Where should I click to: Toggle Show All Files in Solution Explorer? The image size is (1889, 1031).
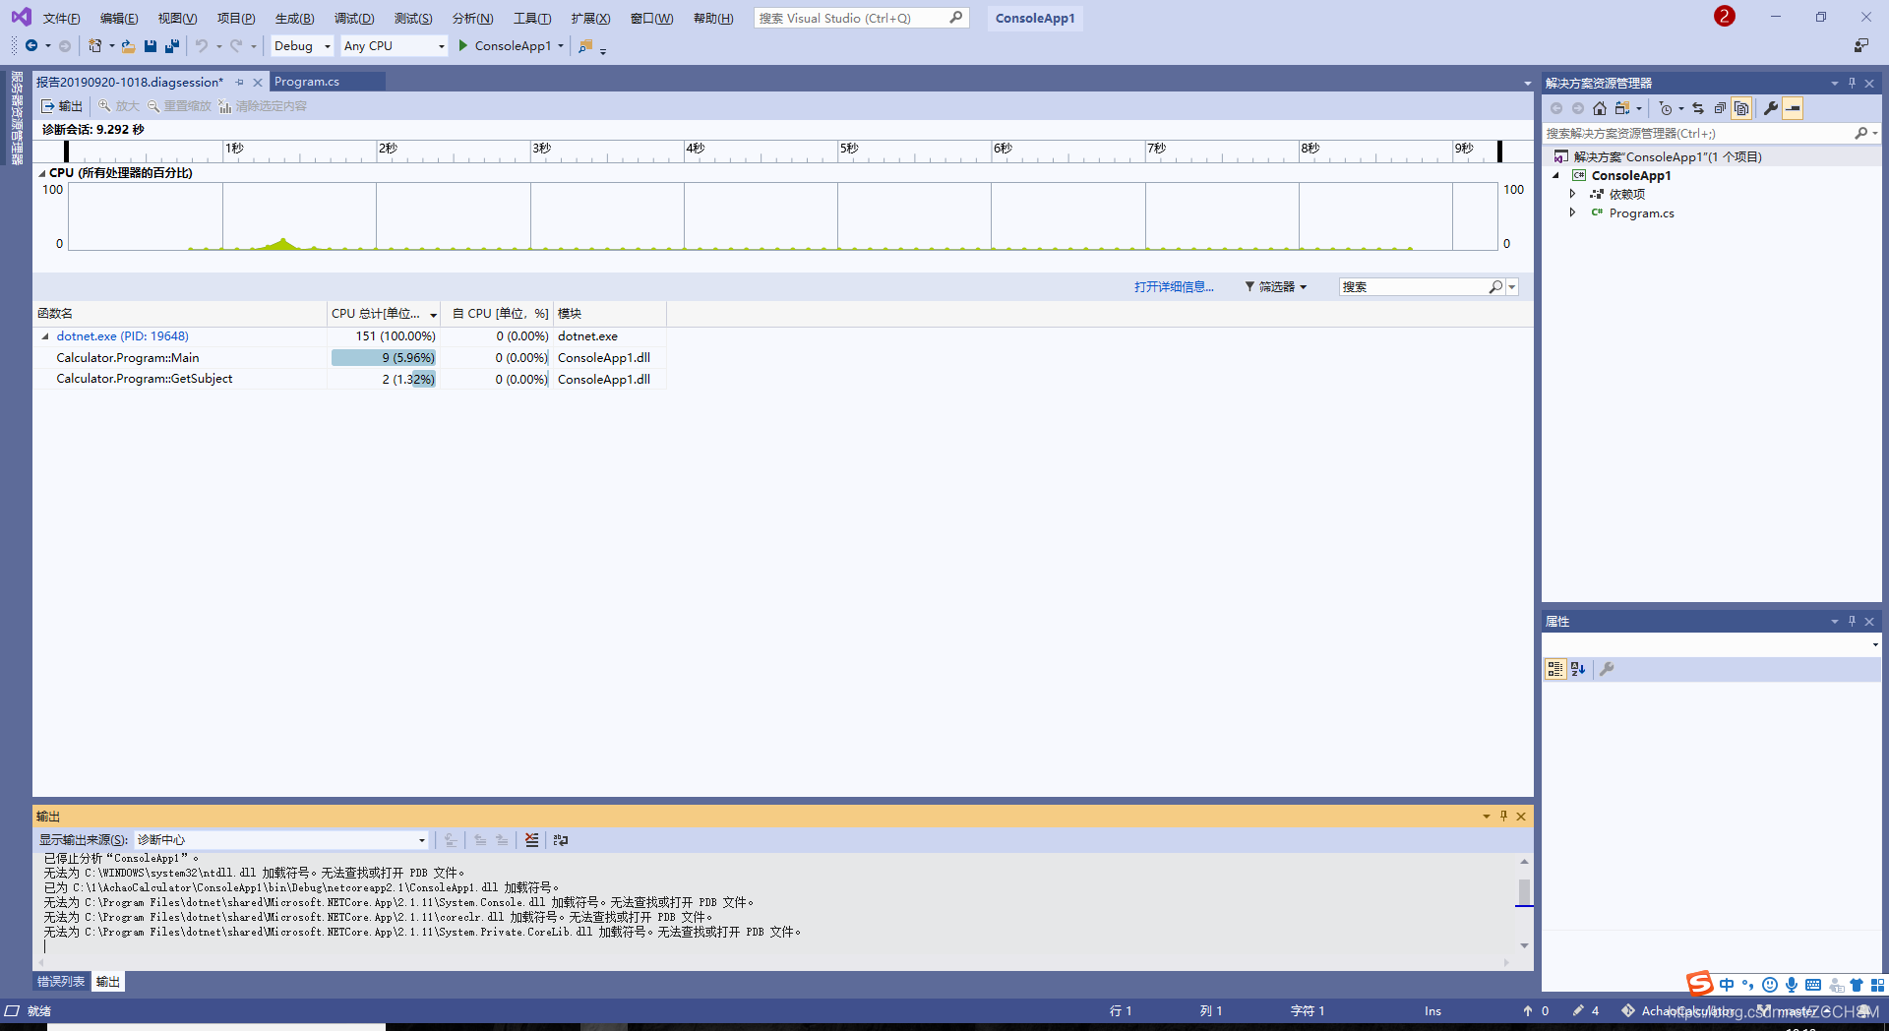pyautogui.click(x=1741, y=108)
